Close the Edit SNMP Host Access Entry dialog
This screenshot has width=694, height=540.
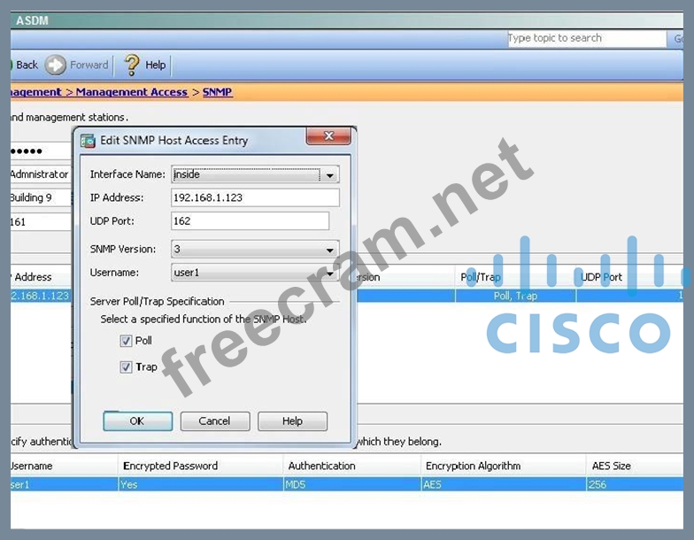[x=329, y=136]
